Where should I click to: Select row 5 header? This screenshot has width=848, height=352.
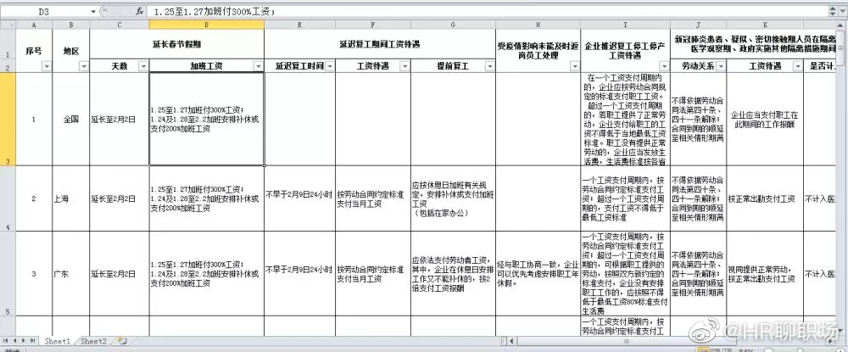point(8,274)
